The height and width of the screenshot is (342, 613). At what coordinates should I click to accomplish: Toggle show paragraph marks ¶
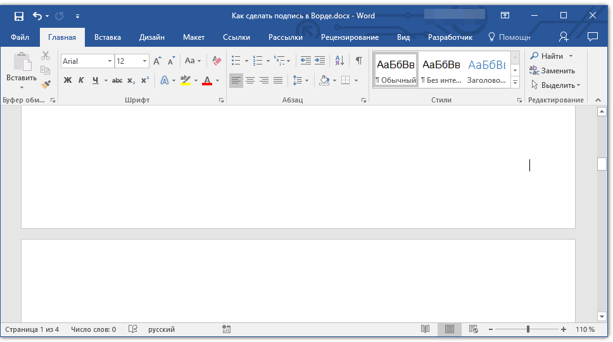tap(358, 61)
